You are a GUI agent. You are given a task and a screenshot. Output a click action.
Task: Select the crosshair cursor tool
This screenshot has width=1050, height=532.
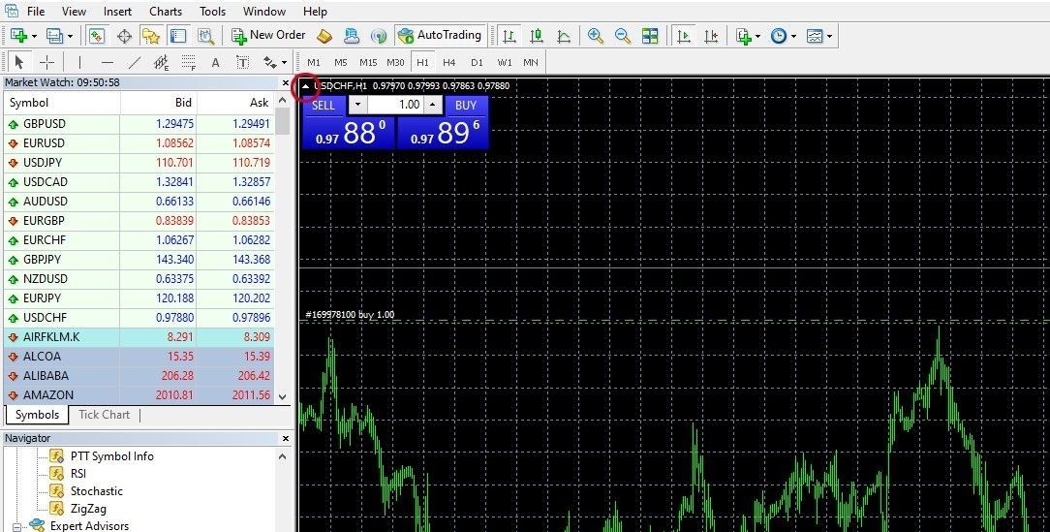46,62
